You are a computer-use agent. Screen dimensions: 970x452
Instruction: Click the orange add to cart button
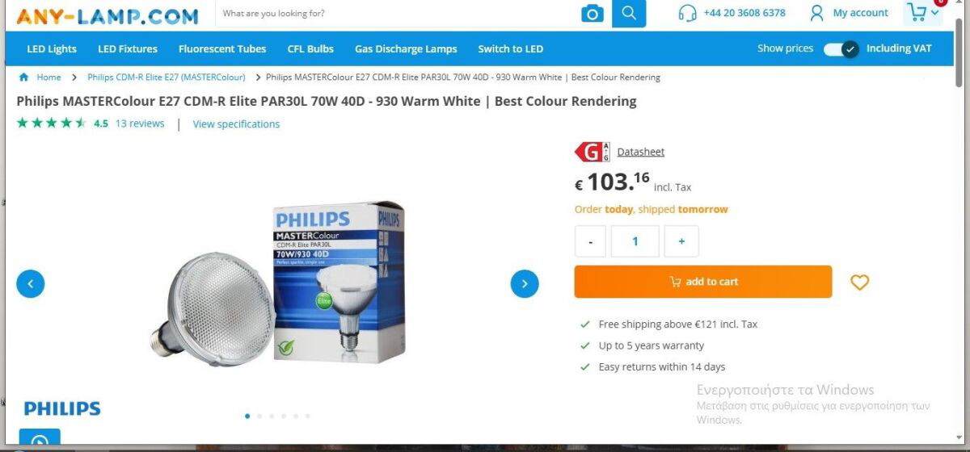pos(703,282)
